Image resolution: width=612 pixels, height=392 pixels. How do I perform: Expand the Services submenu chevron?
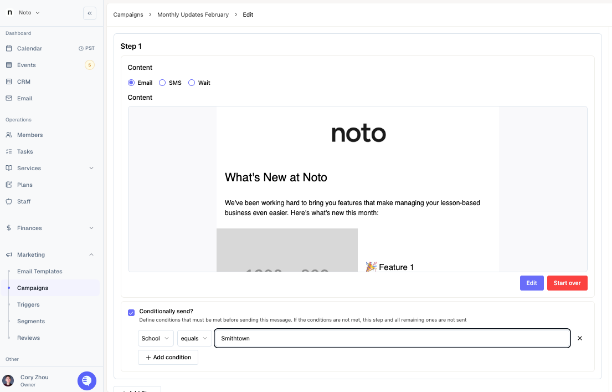91,168
